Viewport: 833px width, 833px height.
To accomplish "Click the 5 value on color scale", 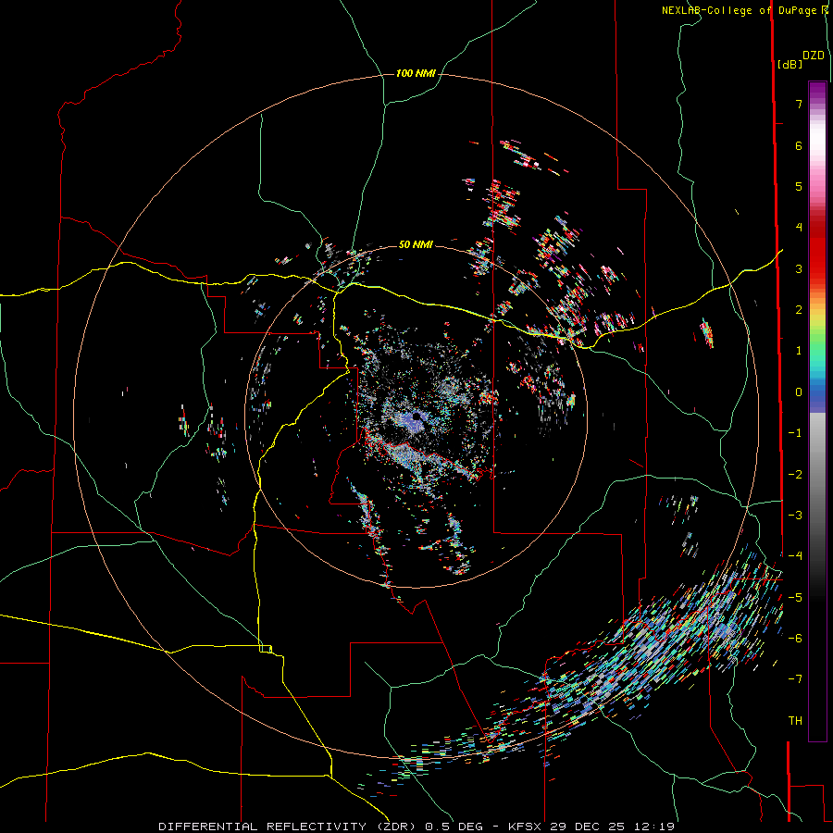I will pyautogui.click(x=799, y=186).
